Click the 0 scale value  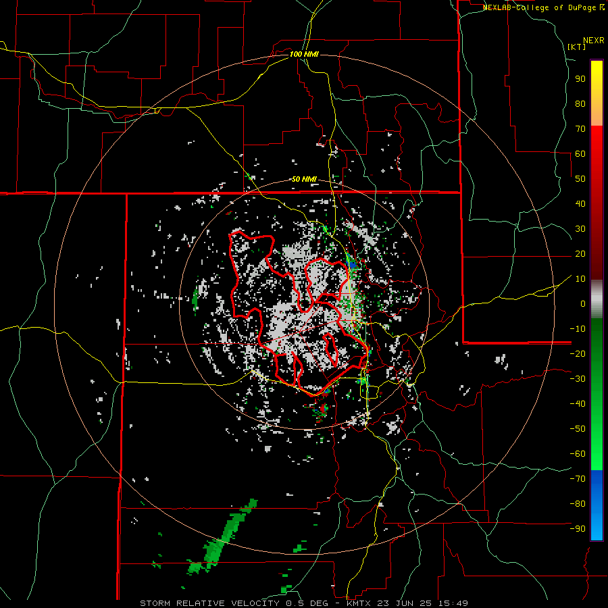pos(583,303)
